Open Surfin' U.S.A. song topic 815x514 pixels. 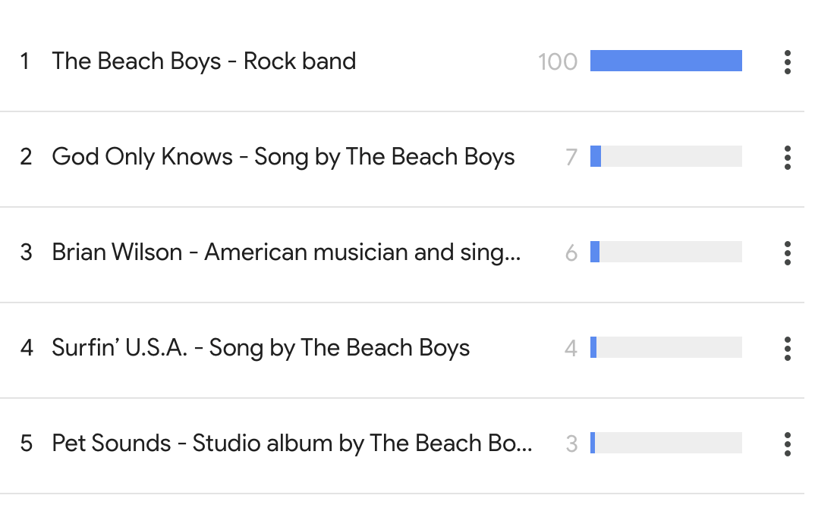261,348
